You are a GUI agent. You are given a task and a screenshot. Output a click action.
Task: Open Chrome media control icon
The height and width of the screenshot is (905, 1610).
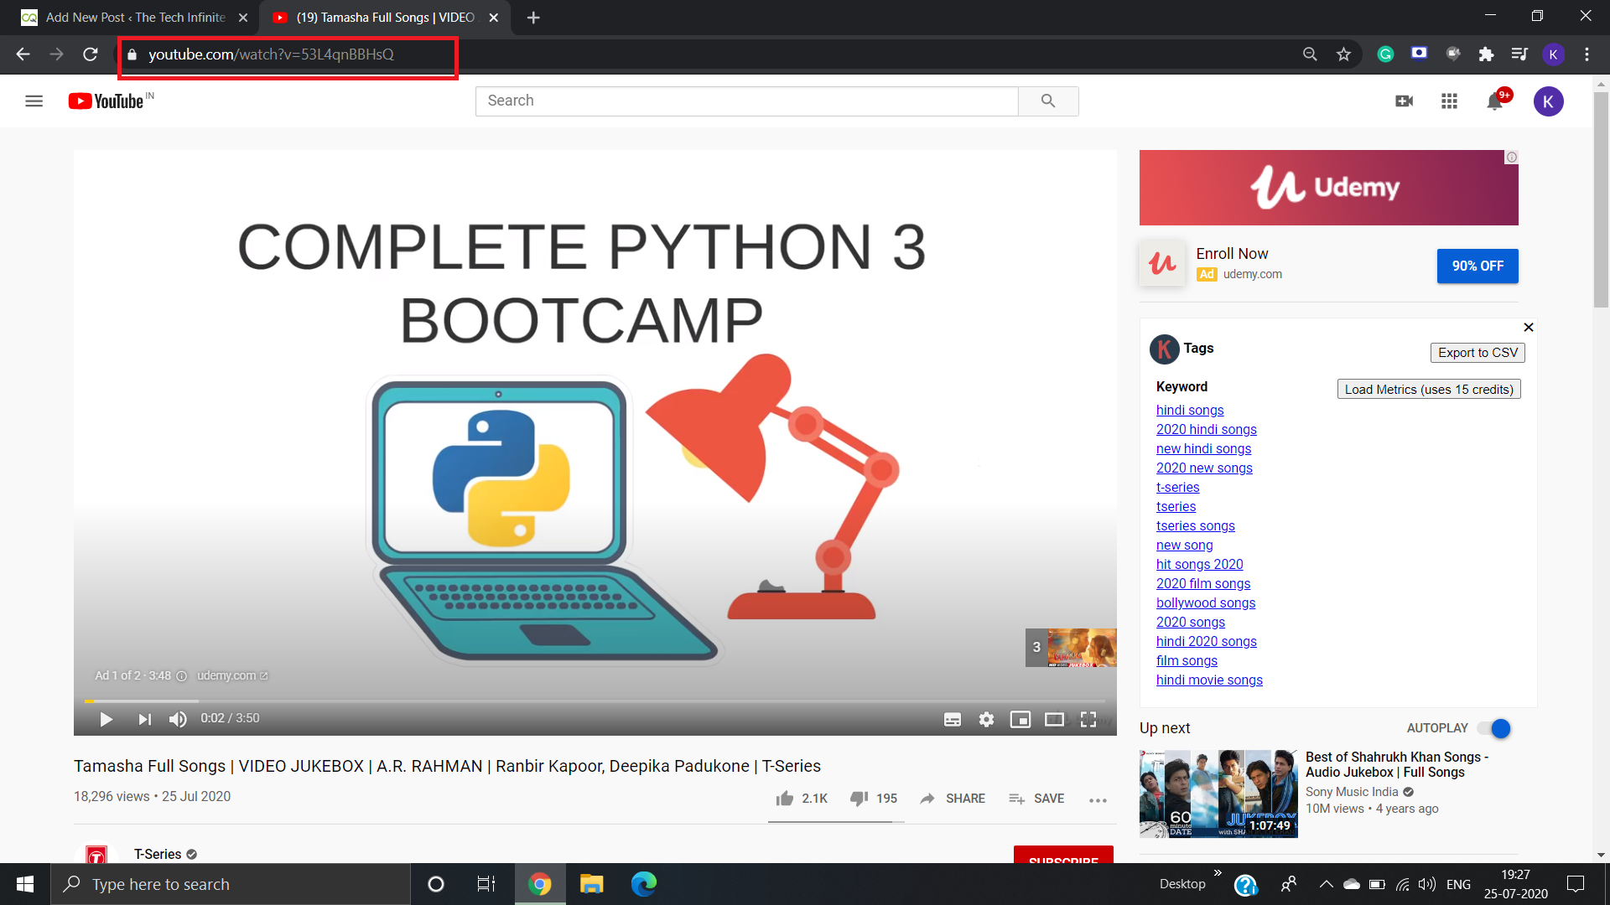tap(1519, 54)
